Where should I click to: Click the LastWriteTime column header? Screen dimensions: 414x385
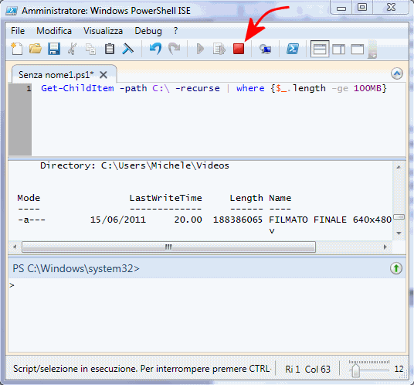(x=165, y=198)
